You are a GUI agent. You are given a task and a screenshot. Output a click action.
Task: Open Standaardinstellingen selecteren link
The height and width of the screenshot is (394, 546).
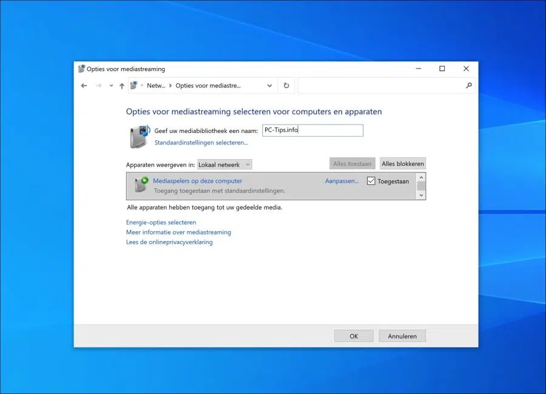tap(201, 143)
